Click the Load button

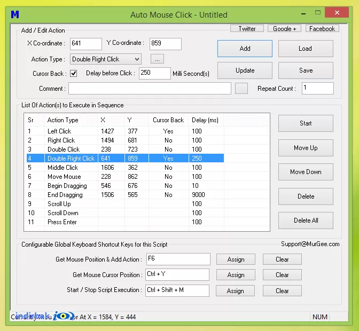(x=306, y=49)
